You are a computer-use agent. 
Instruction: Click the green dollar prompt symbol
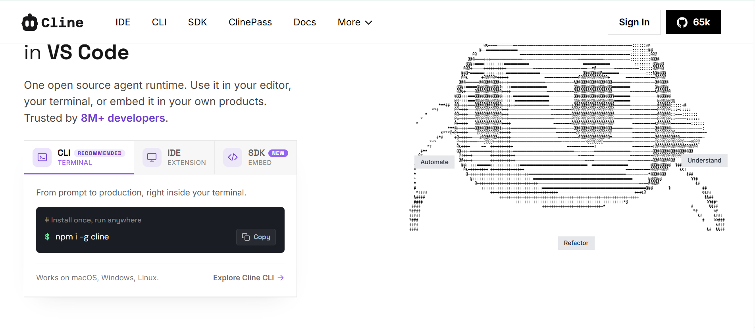(47, 237)
